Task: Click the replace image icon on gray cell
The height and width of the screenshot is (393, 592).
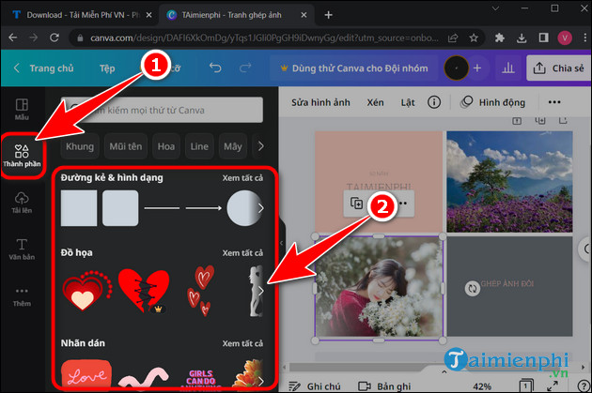Action: (x=472, y=289)
